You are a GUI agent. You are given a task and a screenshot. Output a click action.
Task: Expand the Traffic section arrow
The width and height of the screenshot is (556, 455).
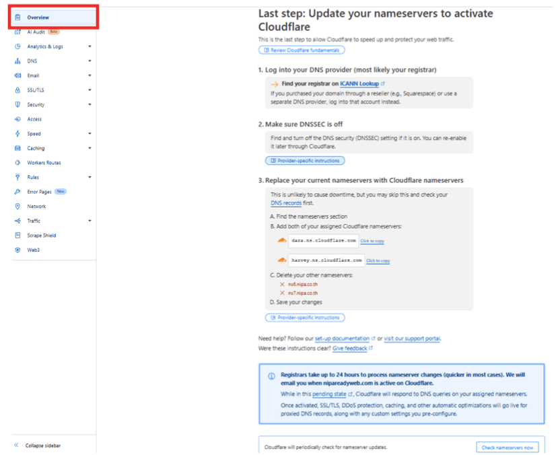[x=90, y=221]
